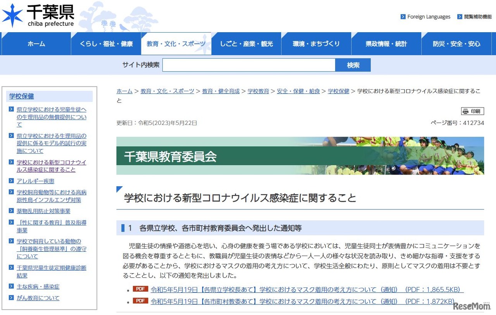Open the print (印刷) function

pos(473,111)
